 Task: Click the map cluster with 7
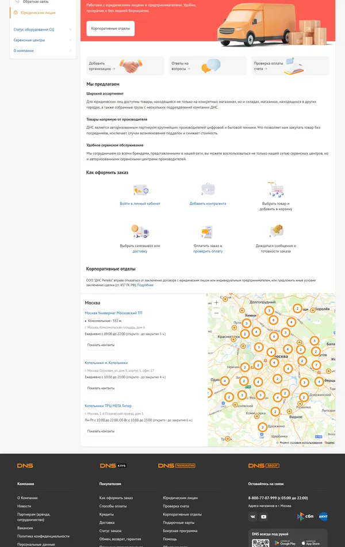316,365
